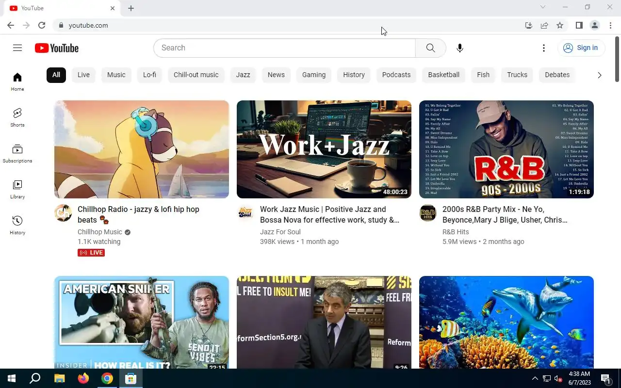Visit Chillhop Music channel name
The height and width of the screenshot is (388, 621).
100,232
